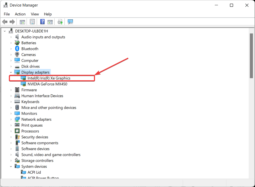Click the vertical scrollbar thumb
This screenshot has height=187, width=255.
(x=251, y=56)
